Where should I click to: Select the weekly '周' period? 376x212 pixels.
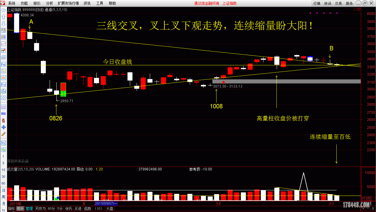pyautogui.click(x=3, y=197)
